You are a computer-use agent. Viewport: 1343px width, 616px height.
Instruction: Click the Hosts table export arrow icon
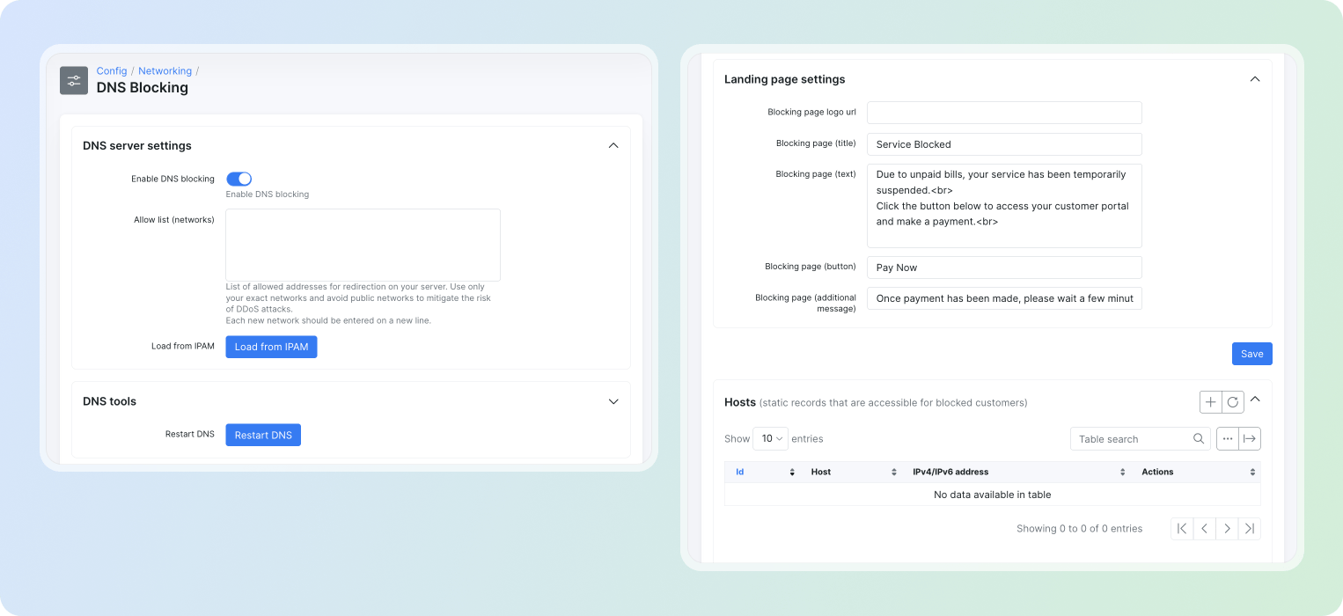pyautogui.click(x=1250, y=438)
